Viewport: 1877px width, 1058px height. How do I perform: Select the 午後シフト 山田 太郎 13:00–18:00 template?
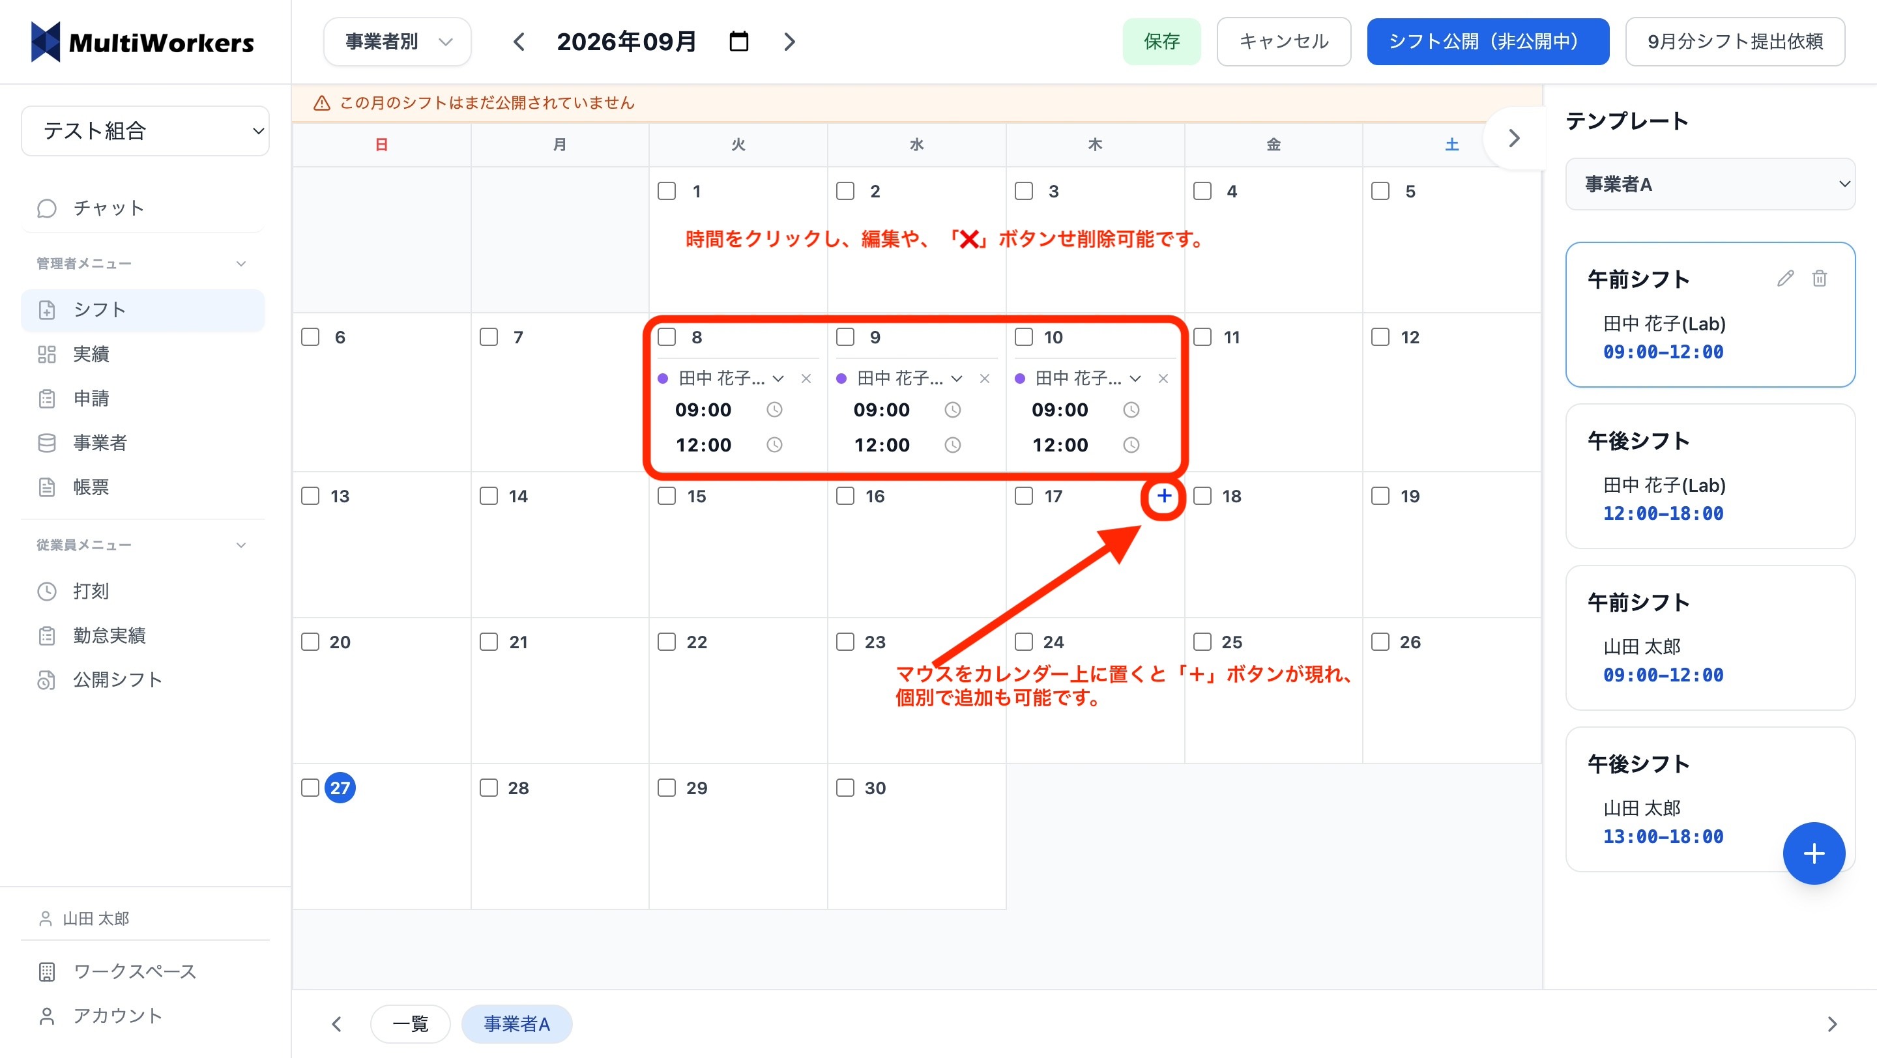click(1710, 799)
